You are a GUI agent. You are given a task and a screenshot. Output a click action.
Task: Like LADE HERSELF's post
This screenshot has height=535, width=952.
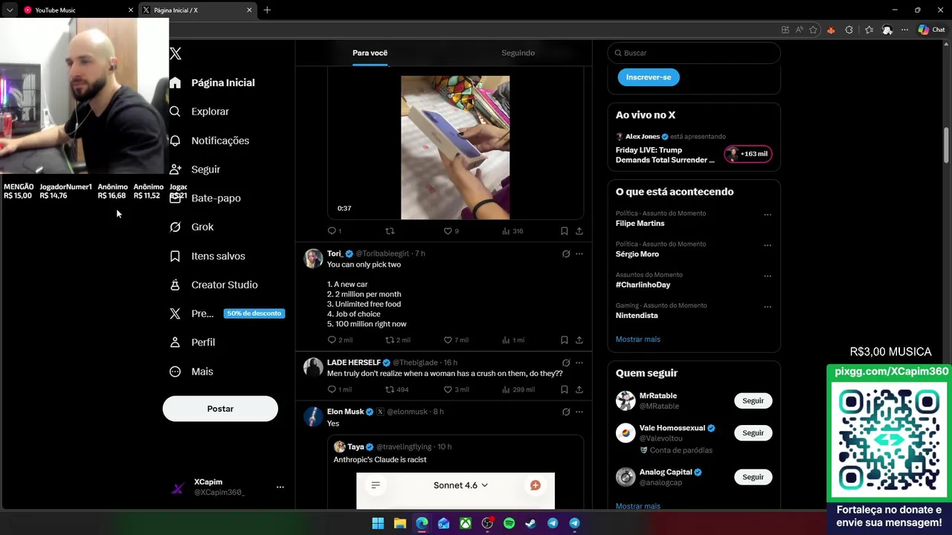pos(448,389)
